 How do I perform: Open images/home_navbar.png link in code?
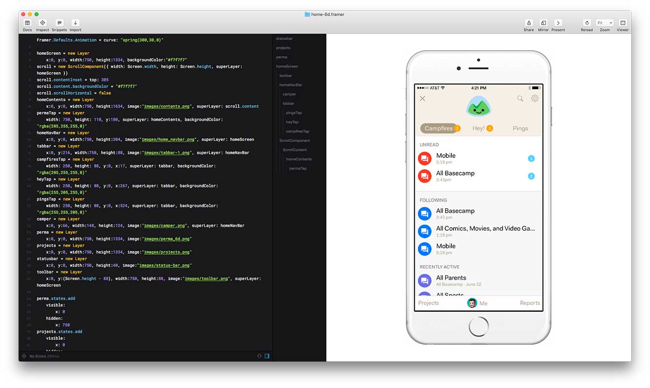(x=168, y=139)
